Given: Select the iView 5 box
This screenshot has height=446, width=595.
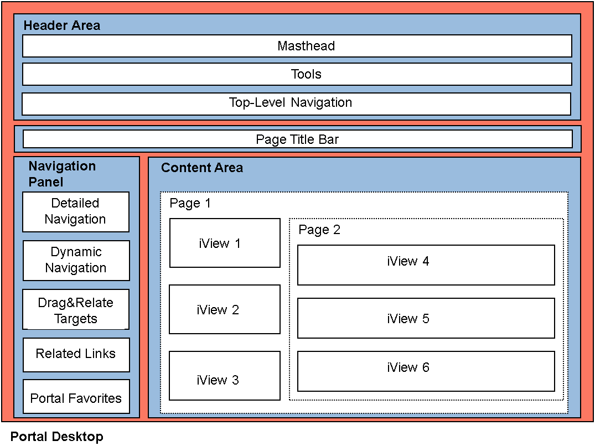Looking at the screenshot, I should (426, 318).
